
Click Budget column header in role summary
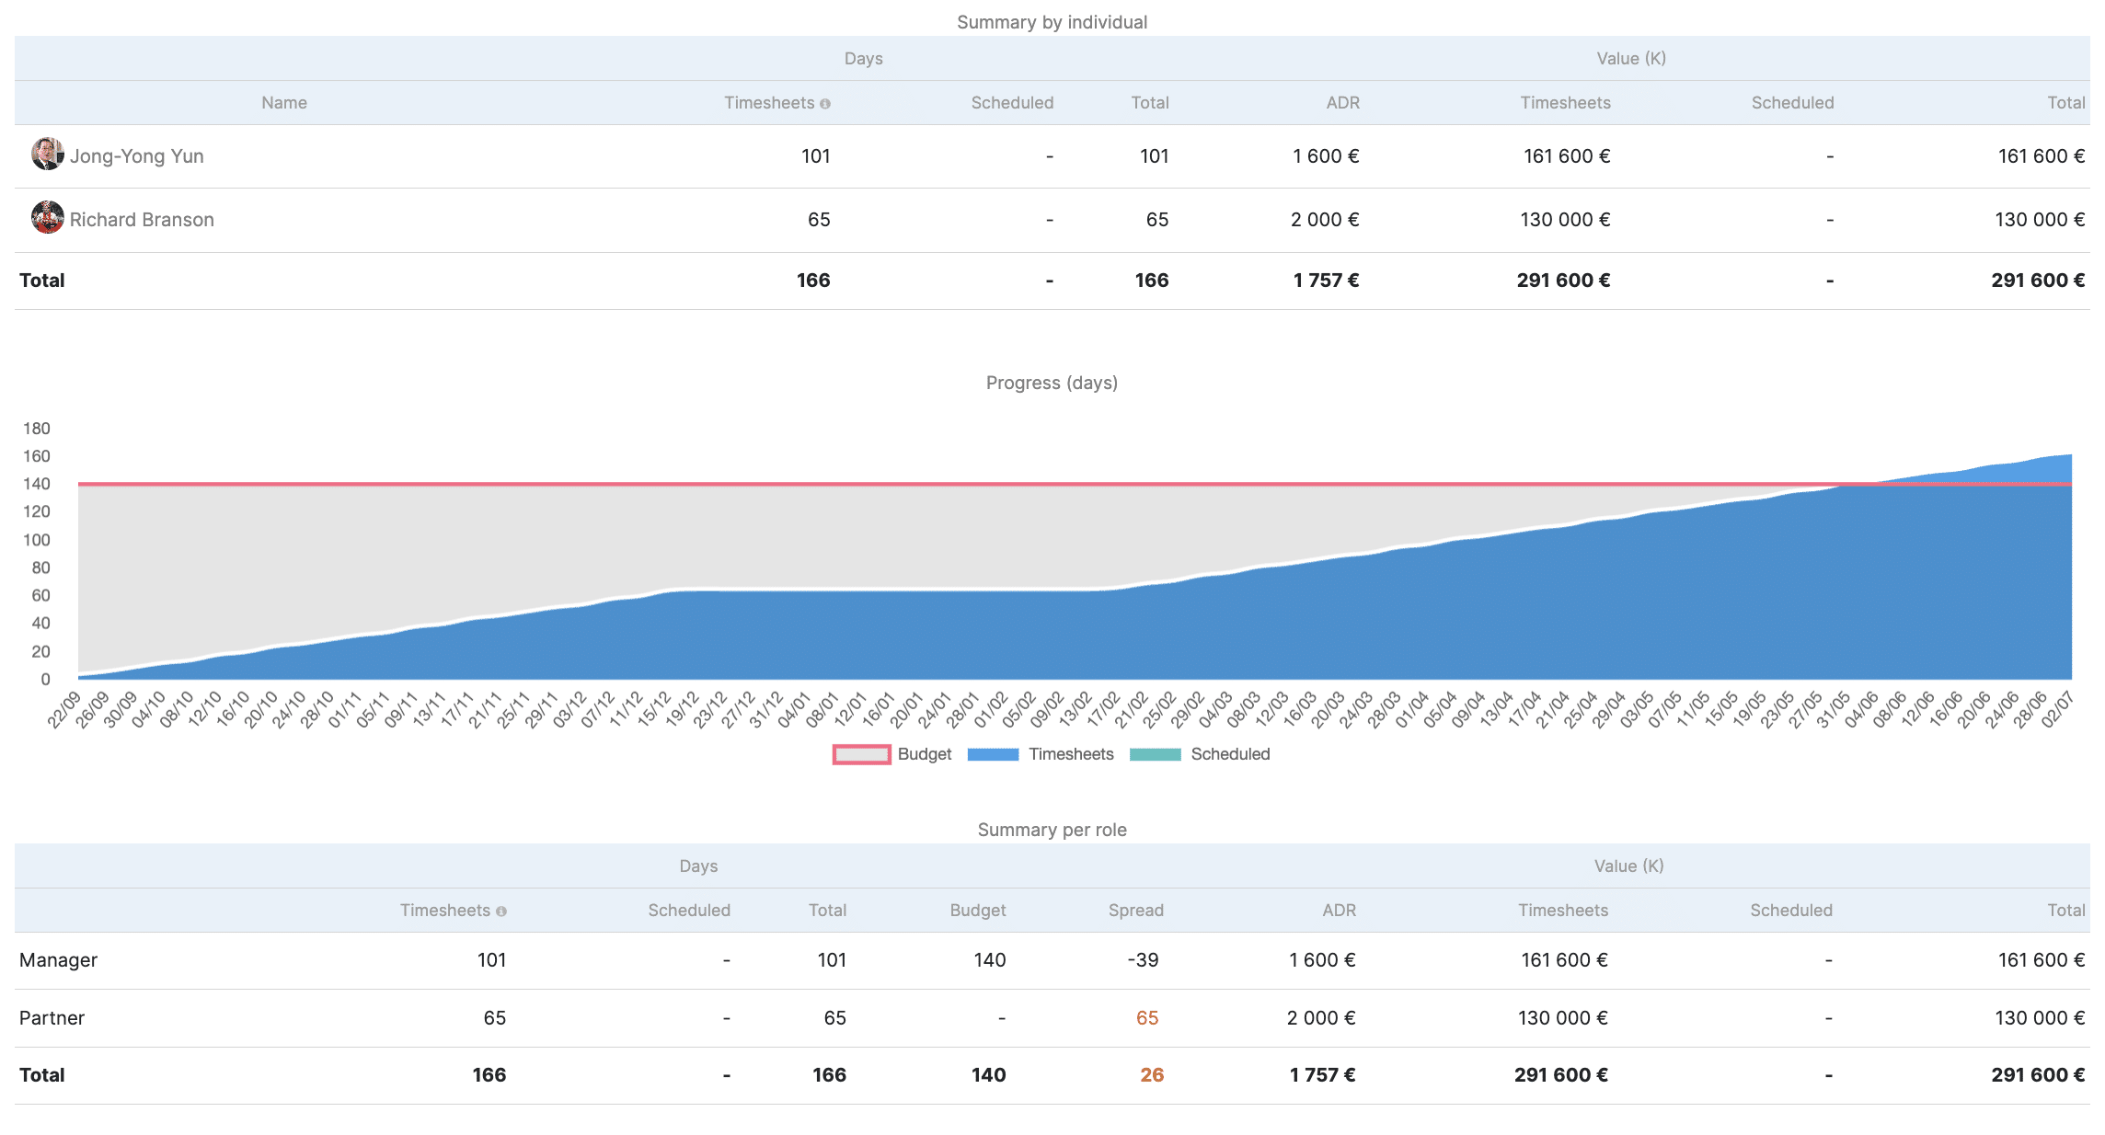977,911
